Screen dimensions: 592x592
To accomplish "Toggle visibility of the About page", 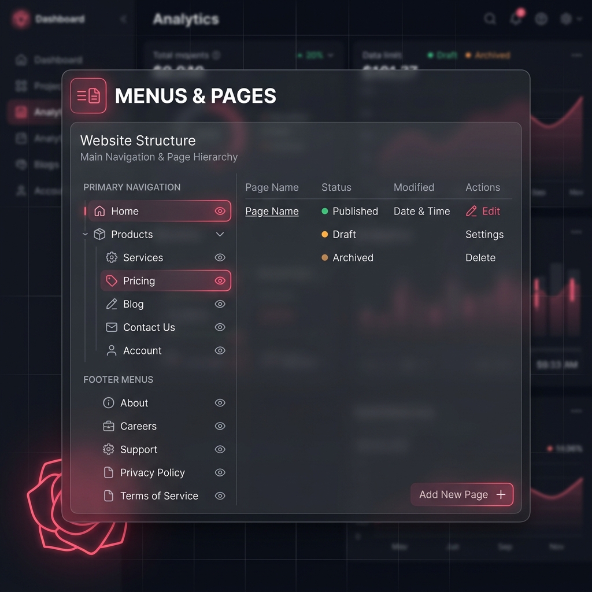I will 220,403.
